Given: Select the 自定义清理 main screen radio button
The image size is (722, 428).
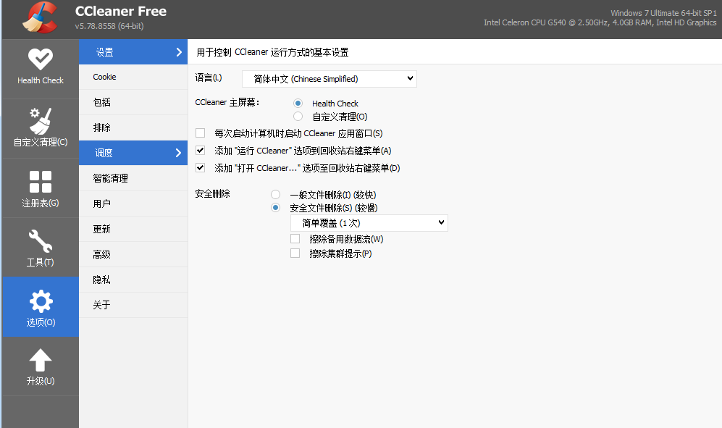Looking at the screenshot, I should pos(298,117).
